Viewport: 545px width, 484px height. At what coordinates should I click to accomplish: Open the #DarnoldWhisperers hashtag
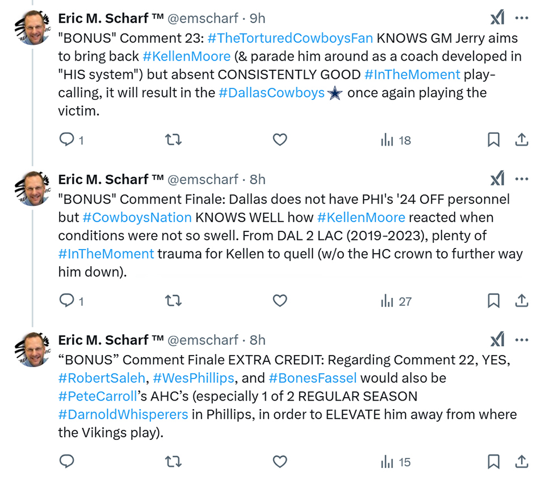123,414
